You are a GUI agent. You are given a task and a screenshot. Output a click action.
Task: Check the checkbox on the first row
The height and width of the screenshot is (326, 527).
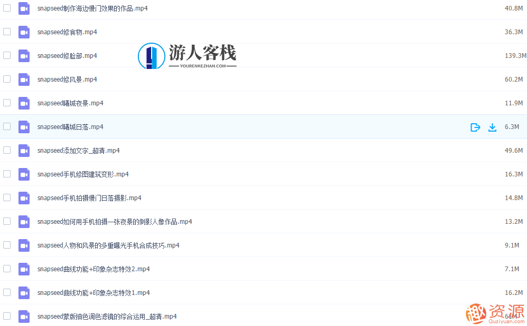point(6,8)
